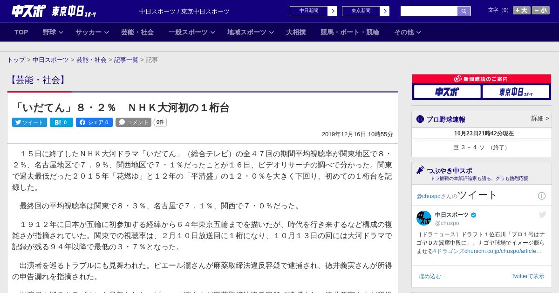Viewport: 559px width, 293px height.
Task: Click the megaphone icon beside つぶやき中スポ
Action: [421, 170]
